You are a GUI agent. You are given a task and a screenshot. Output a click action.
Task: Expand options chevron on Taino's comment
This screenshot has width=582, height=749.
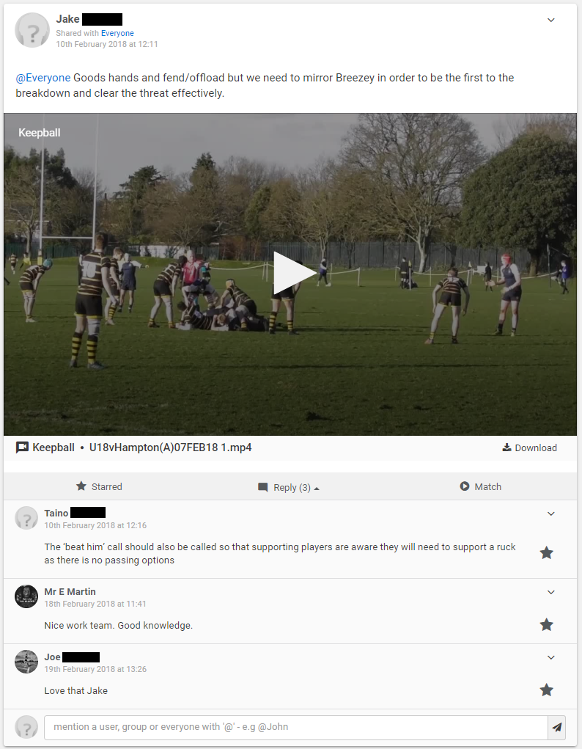[x=551, y=514]
